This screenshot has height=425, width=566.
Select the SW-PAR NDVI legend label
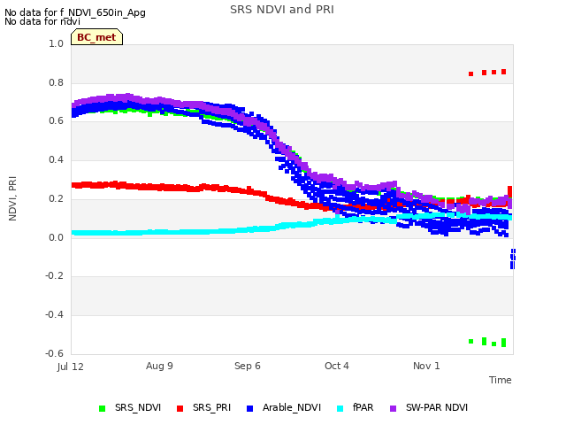tap(437, 407)
